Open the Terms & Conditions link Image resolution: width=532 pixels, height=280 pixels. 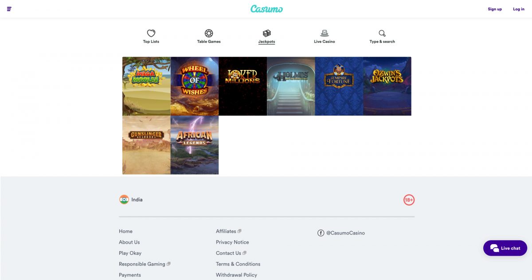pos(238,264)
